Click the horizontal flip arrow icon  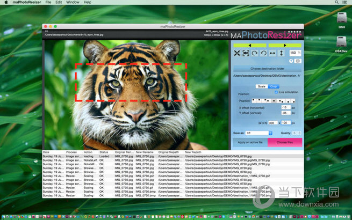click(272, 54)
